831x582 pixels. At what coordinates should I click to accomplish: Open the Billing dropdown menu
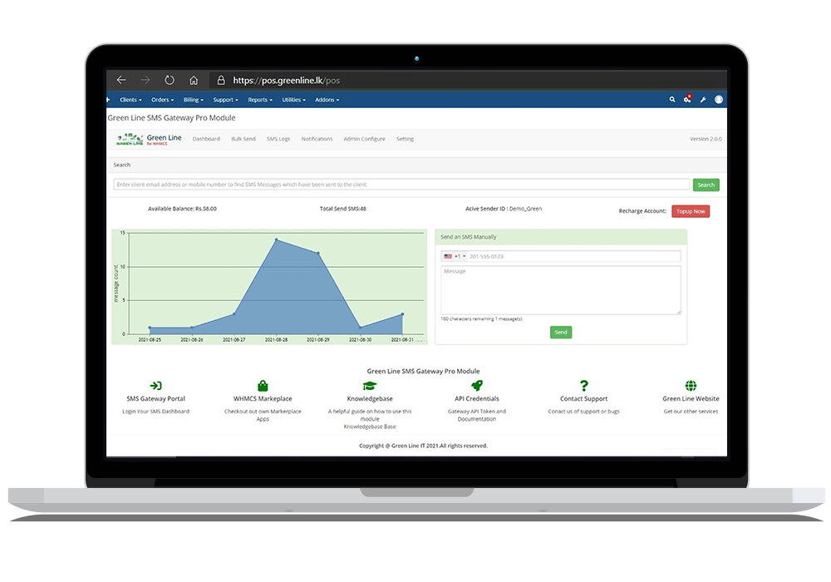(x=193, y=100)
